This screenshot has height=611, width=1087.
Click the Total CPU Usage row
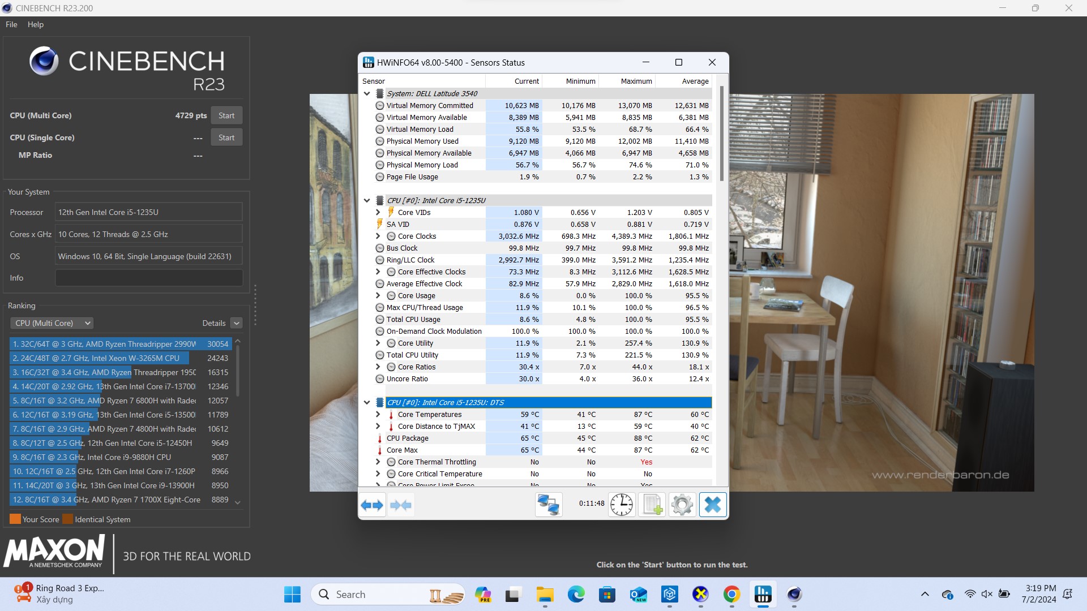[x=542, y=319]
